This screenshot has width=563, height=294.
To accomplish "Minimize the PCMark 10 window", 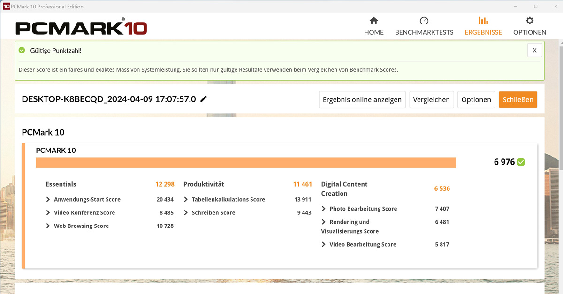I will [x=515, y=7].
